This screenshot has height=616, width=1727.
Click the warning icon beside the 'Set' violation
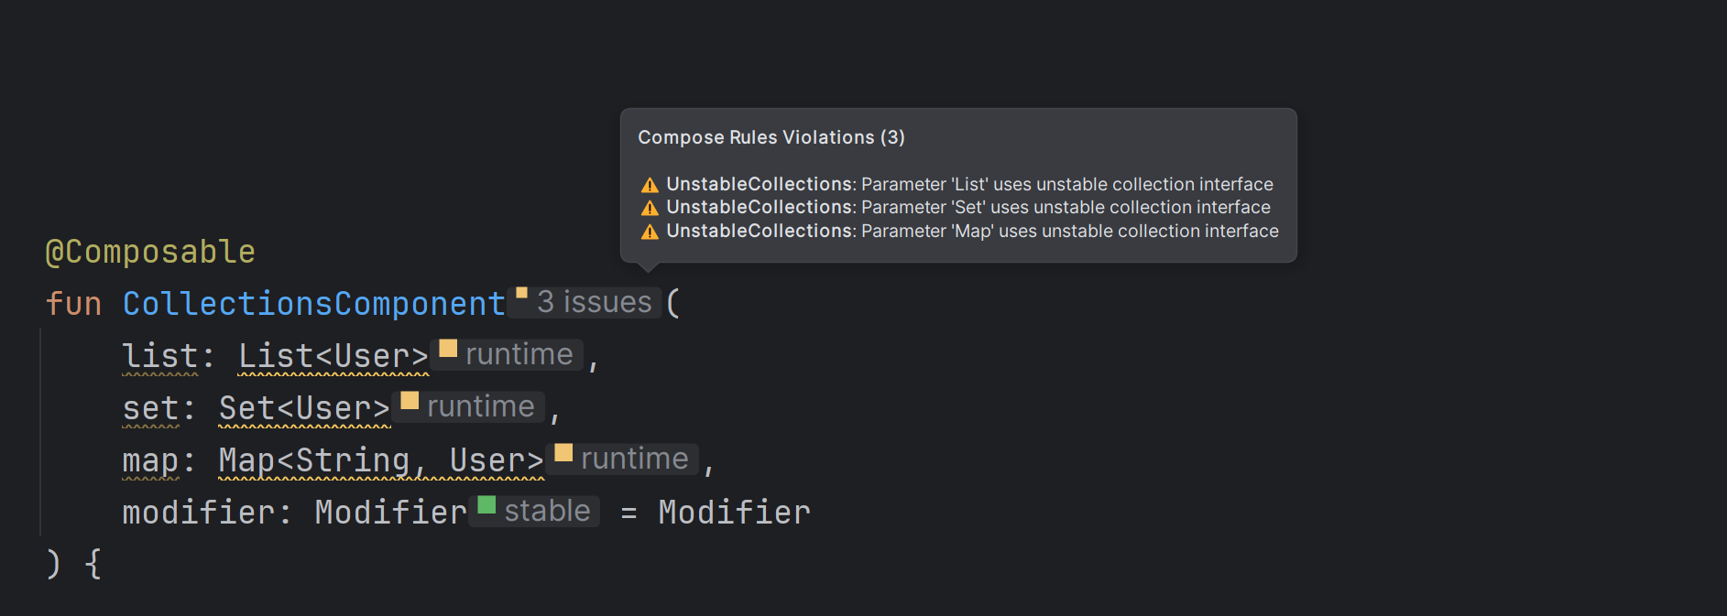[x=650, y=208]
